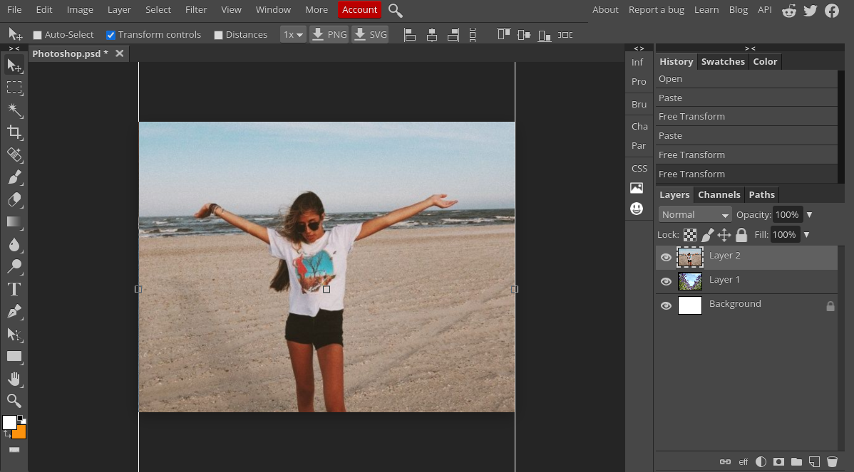
Task: Select the Move tool in the toolbar
Action: (x=14, y=65)
